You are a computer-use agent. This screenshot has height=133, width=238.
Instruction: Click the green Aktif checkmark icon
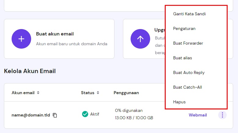point(85,114)
